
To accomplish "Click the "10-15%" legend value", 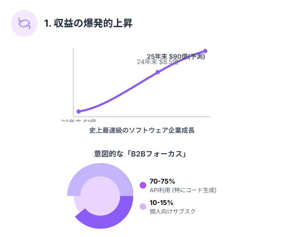I will [x=161, y=202].
